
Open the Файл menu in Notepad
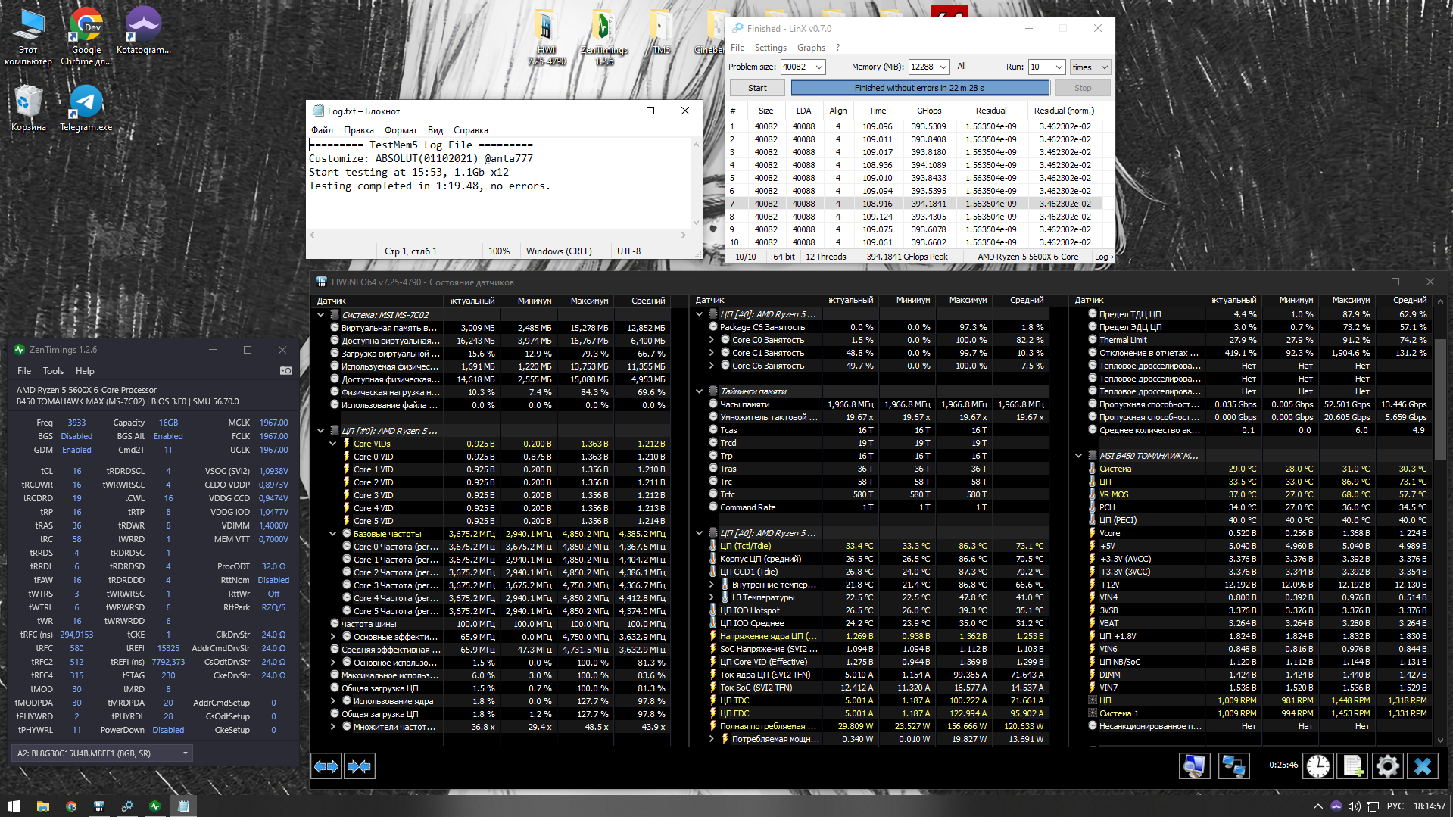point(322,130)
